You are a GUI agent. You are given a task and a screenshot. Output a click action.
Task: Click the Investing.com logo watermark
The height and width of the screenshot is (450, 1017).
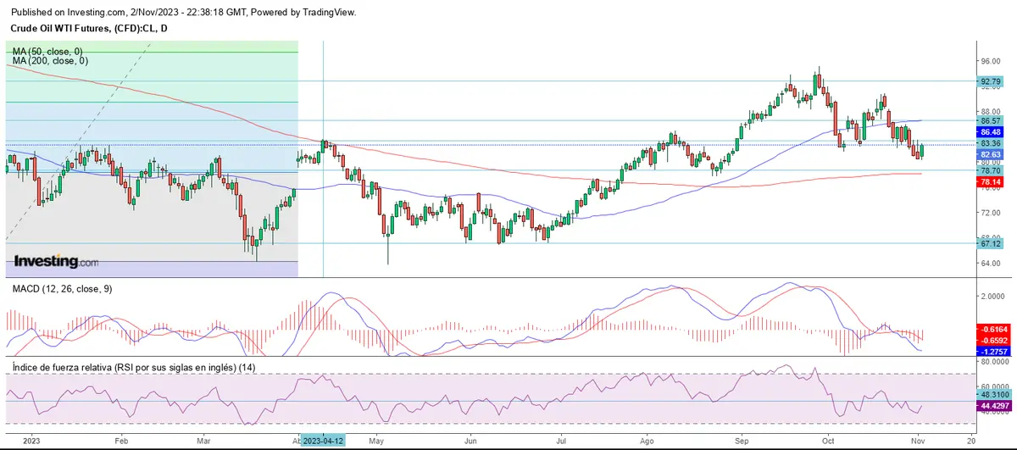click(56, 262)
